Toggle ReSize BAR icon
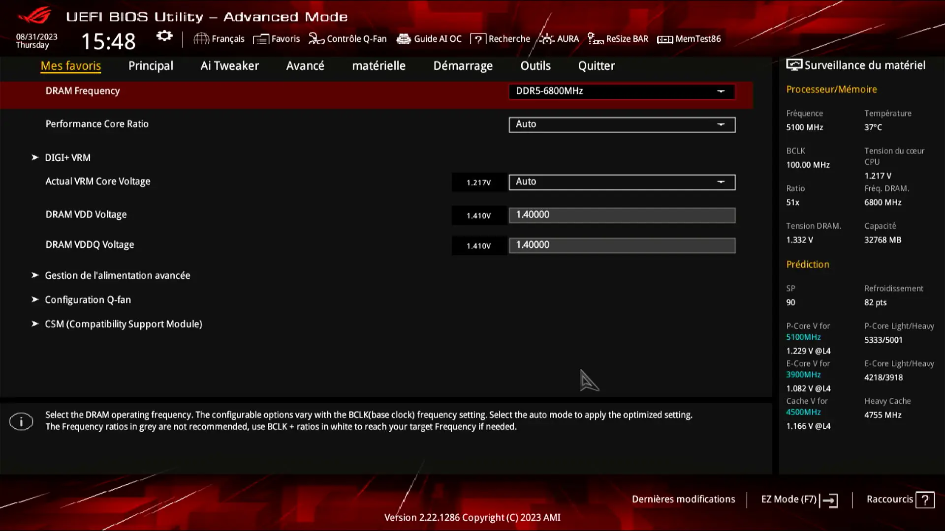945x531 pixels. [596, 39]
